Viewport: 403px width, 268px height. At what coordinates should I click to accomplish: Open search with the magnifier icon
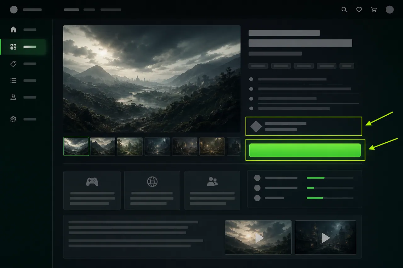pos(344,10)
